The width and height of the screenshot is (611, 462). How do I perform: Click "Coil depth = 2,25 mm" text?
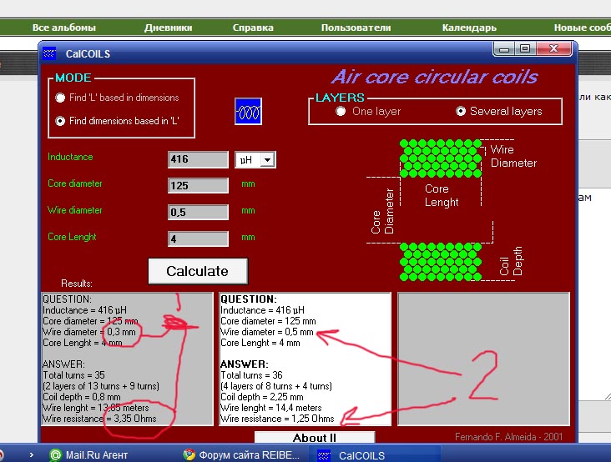click(x=262, y=397)
